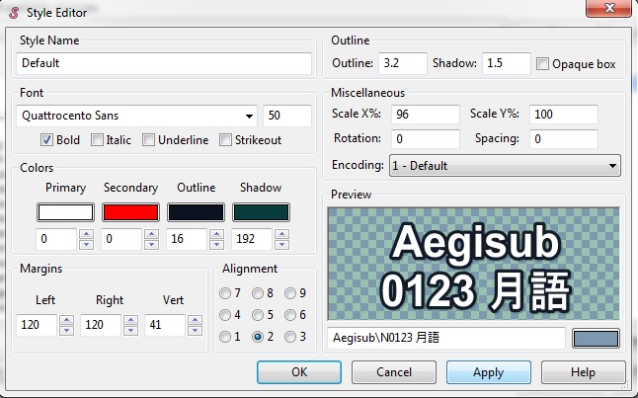
Task: Confirm with the OK button
Action: coord(299,372)
